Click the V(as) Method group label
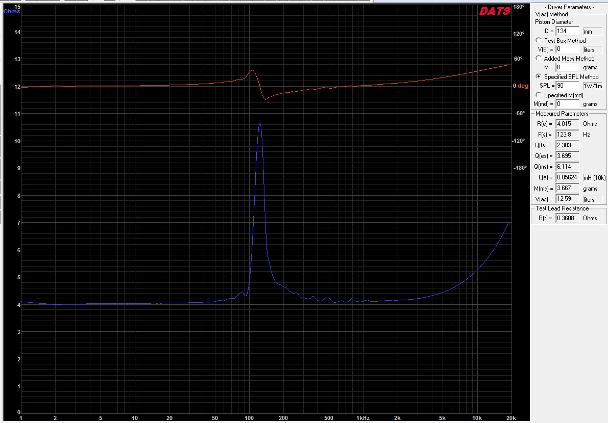 pyautogui.click(x=551, y=14)
